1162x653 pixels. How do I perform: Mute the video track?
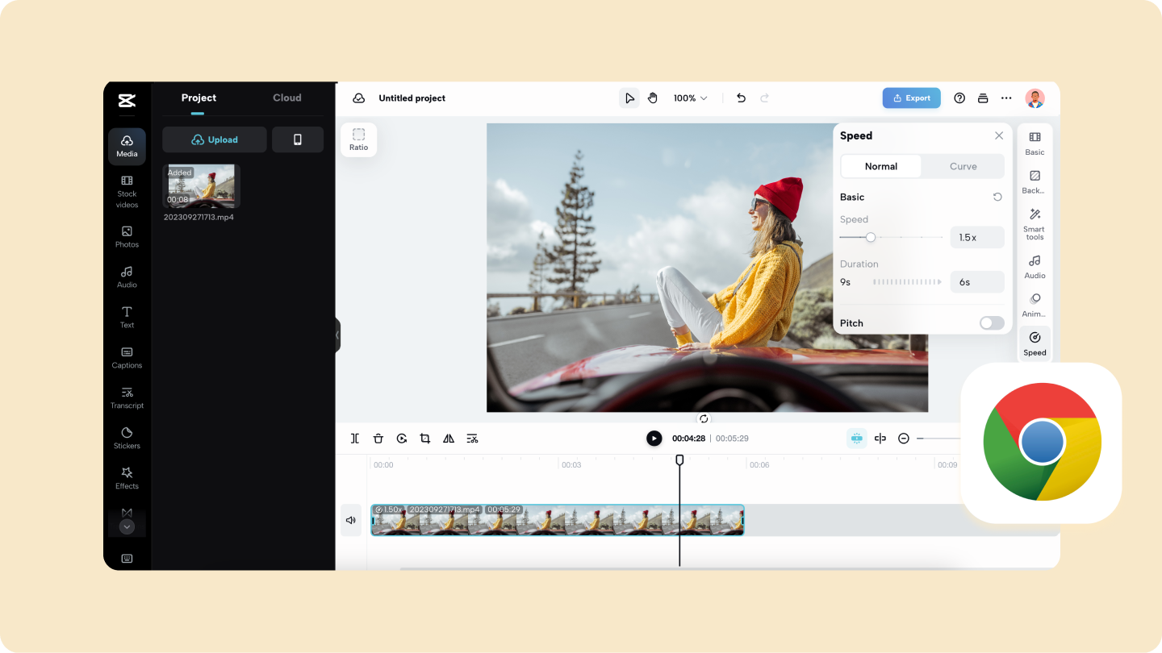[x=351, y=520]
